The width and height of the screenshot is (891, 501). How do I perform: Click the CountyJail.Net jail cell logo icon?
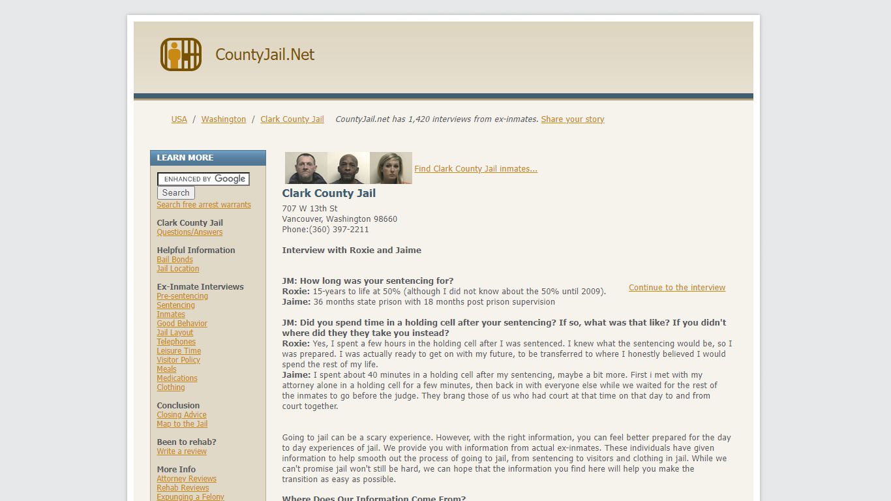181,55
